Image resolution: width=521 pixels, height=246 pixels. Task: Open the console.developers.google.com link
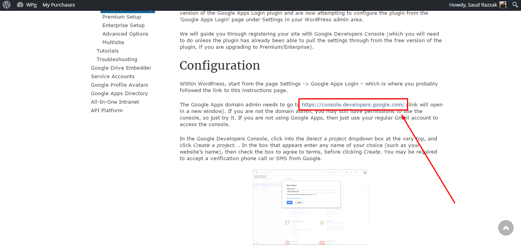(x=353, y=104)
